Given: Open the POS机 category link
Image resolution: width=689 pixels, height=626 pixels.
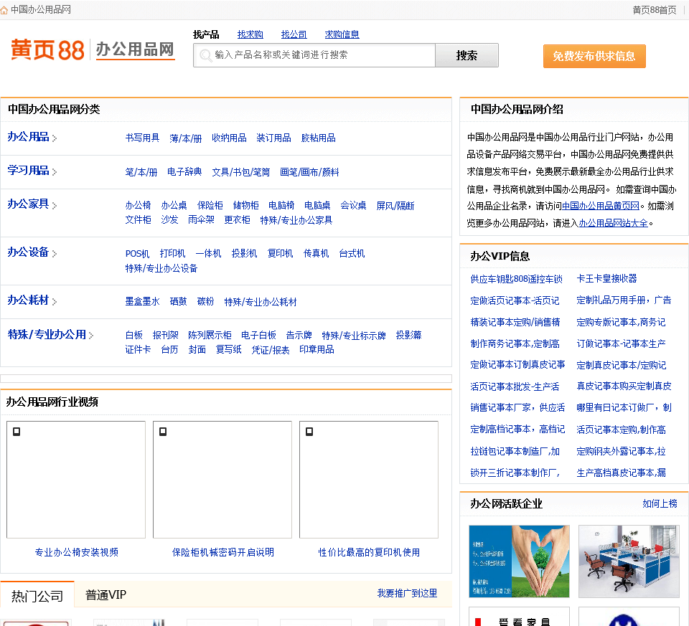Looking at the screenshot, I should coord(138,253).
